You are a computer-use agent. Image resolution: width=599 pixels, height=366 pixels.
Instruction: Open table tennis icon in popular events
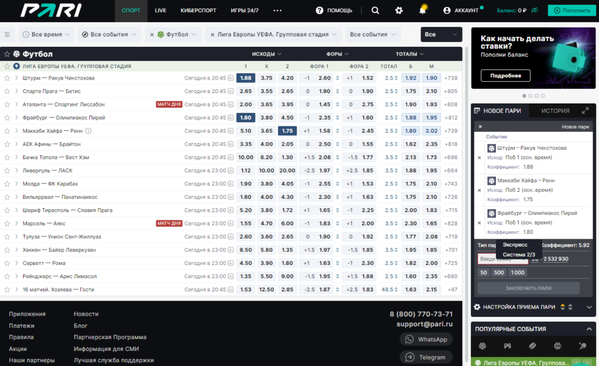[x=582, y=346]
